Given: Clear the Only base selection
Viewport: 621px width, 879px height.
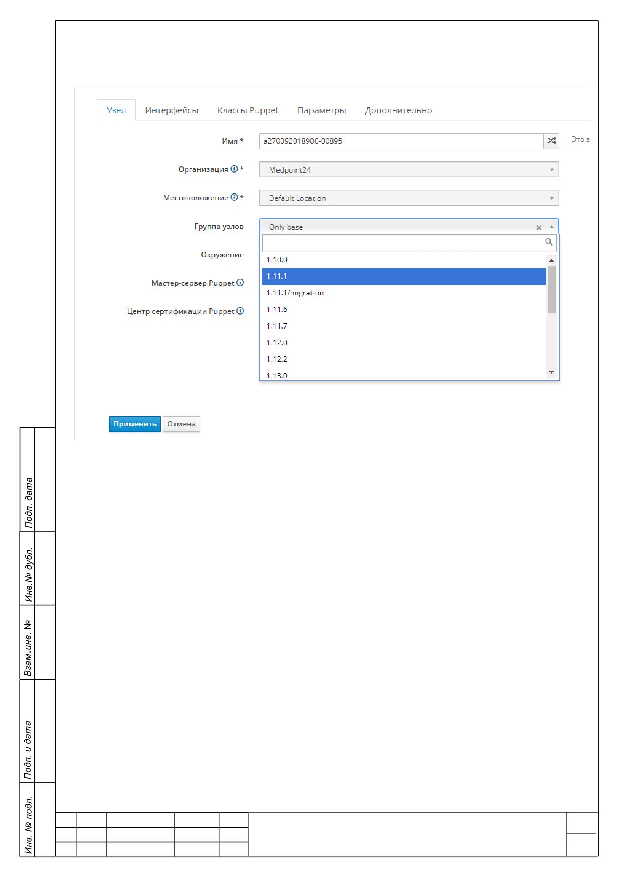Looking at the screenshot, I should pyautogui.click(x=539, y=227).
